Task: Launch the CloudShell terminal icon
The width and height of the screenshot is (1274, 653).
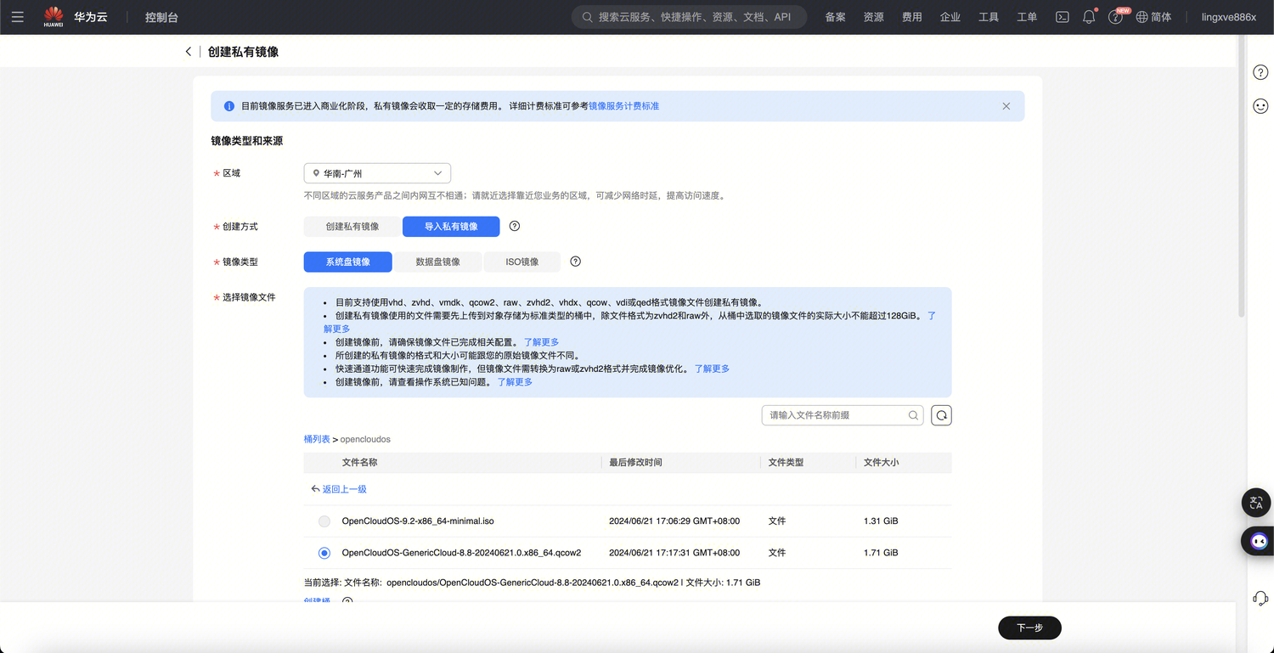Action: pos(1062,17)
